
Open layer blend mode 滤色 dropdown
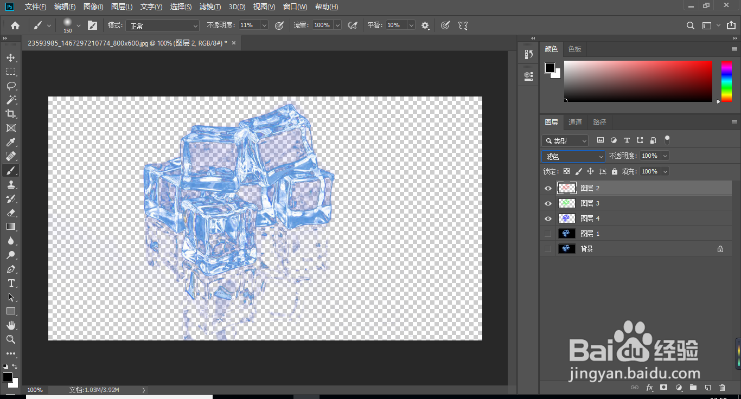(573, 156)
